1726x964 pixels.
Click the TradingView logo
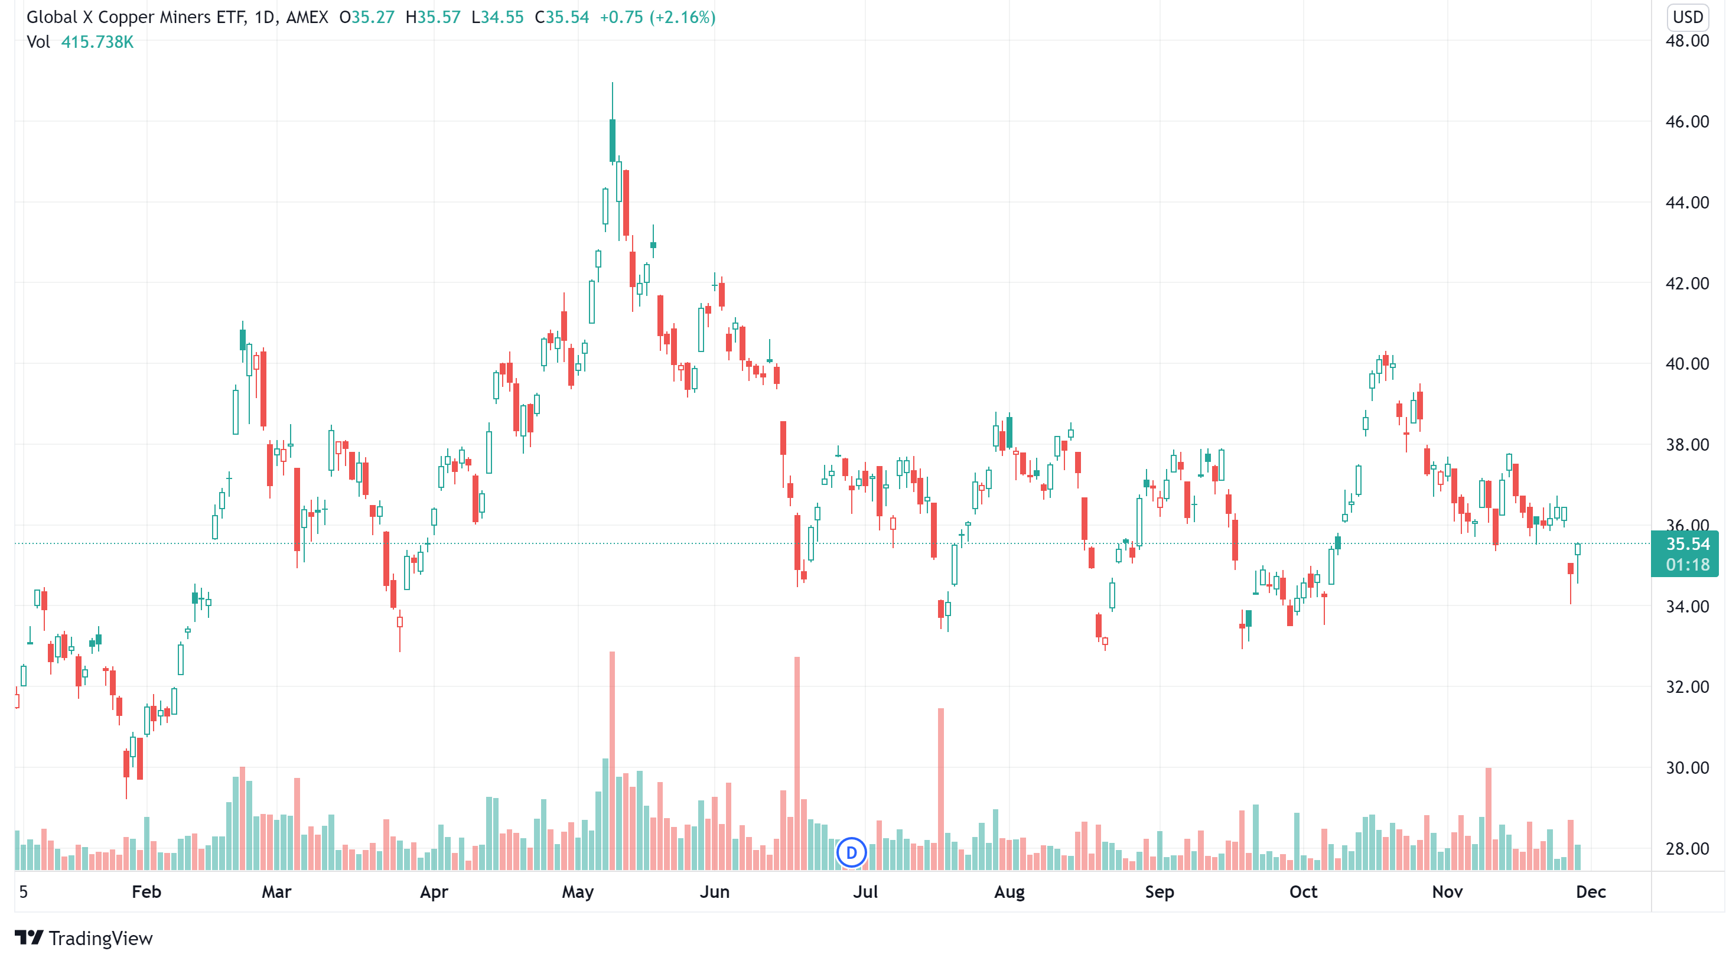coord(84,938)
